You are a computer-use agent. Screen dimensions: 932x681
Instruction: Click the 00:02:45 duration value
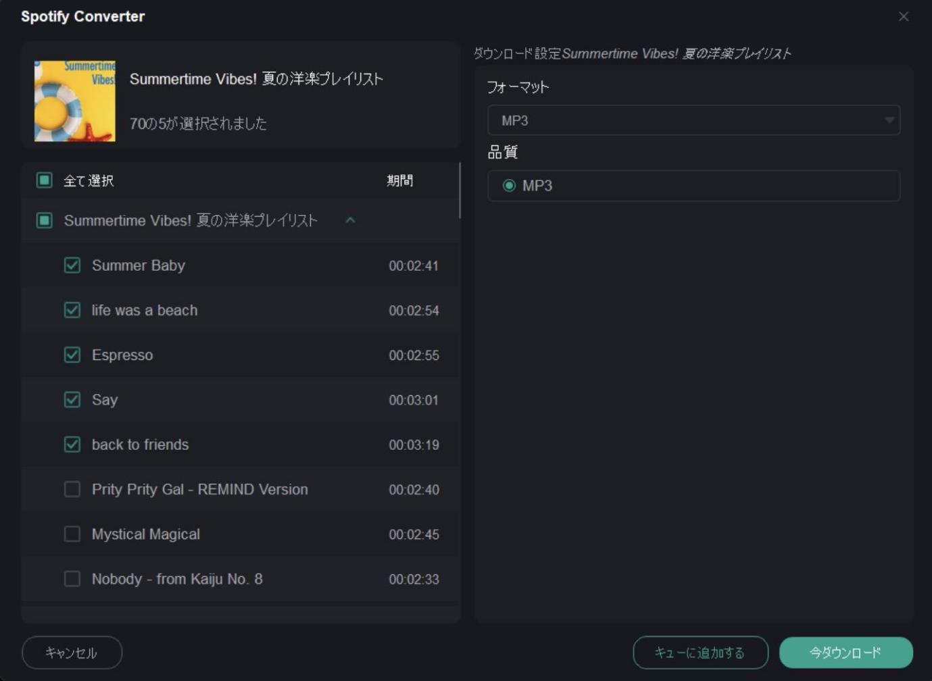(414, 534)
